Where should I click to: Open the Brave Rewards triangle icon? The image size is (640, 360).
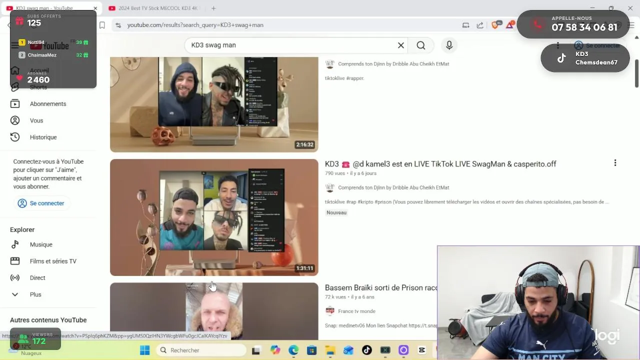tap(510, 24)
